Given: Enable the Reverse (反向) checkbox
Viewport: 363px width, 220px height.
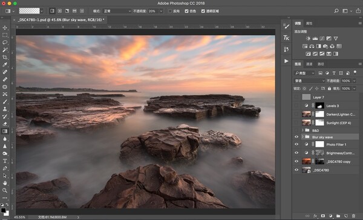Looking at the screenshot, I should click(x=170, y=11).
